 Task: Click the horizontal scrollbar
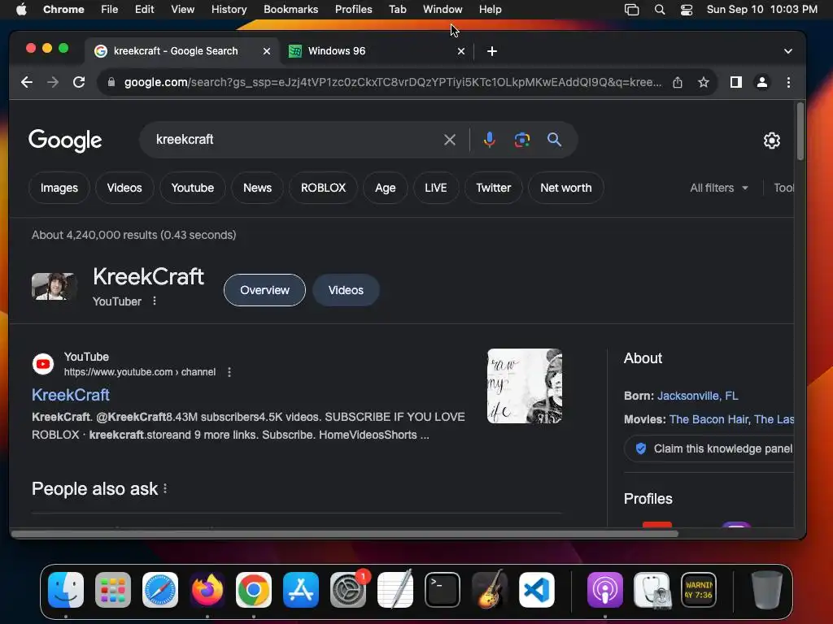[344, 533]
